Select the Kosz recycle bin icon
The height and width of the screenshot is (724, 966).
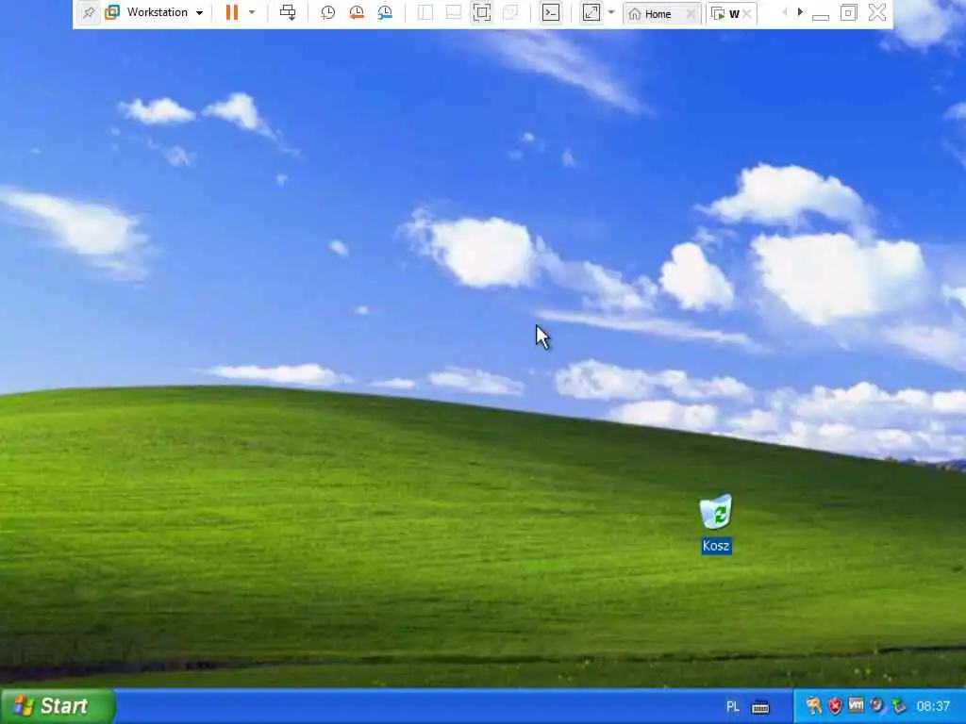[x=716, y=512]
